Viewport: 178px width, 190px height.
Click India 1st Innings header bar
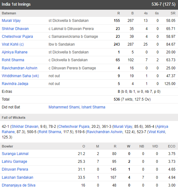pos(89,4)
